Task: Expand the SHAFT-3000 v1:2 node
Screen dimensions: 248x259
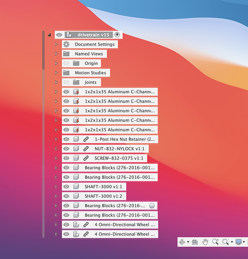Action: [56, 196]
